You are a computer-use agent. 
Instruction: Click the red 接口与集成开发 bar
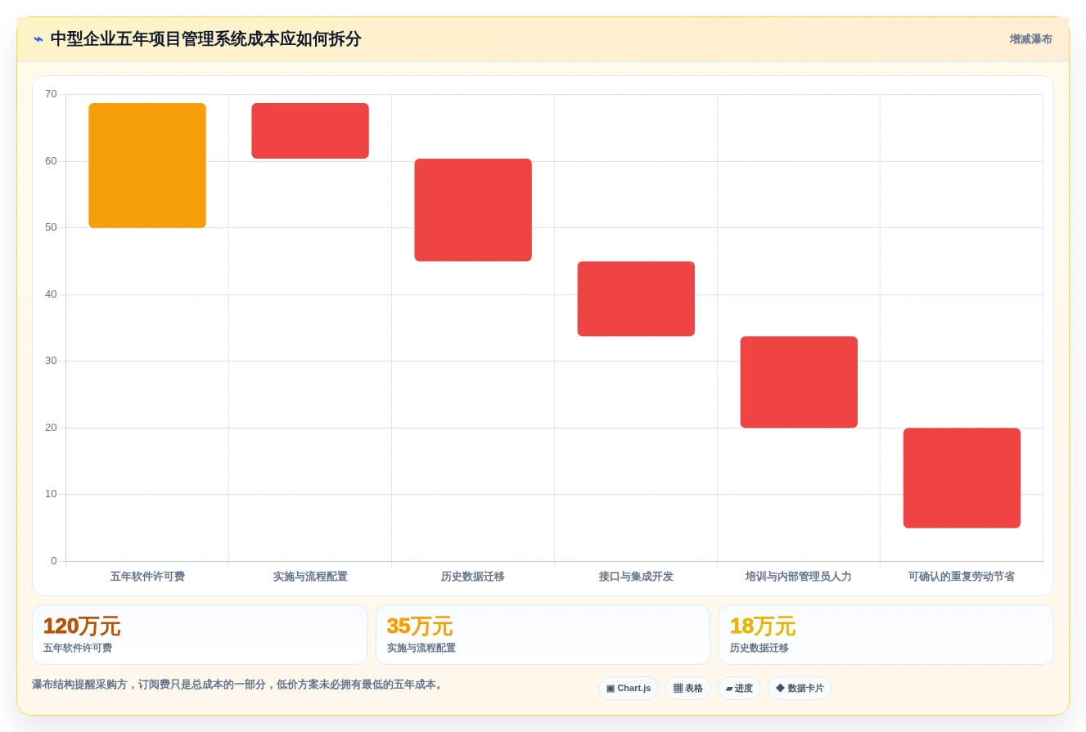tap(636, 299)
